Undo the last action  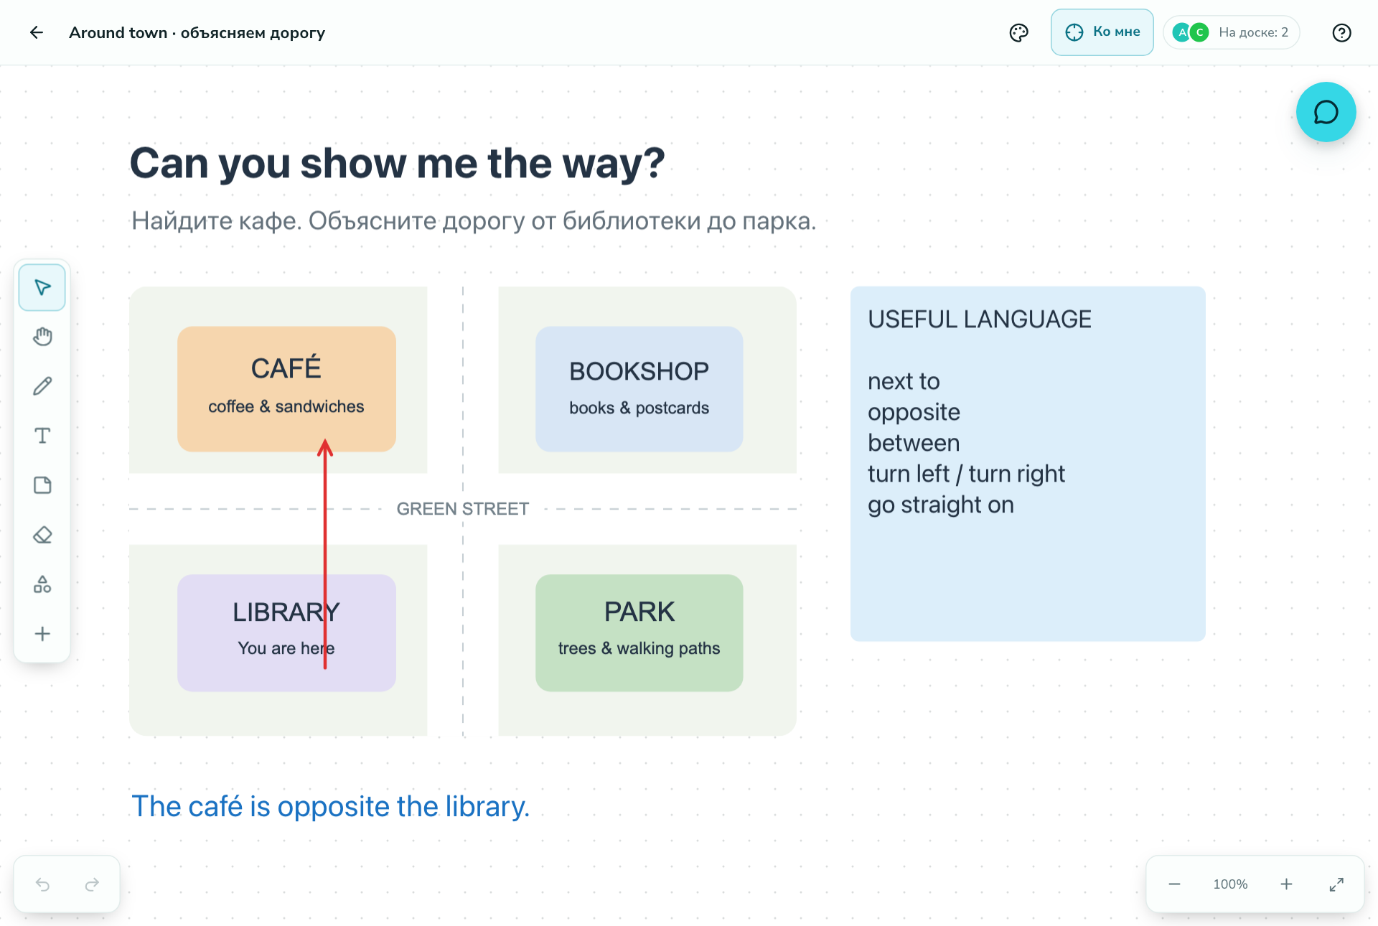(43, 884)
